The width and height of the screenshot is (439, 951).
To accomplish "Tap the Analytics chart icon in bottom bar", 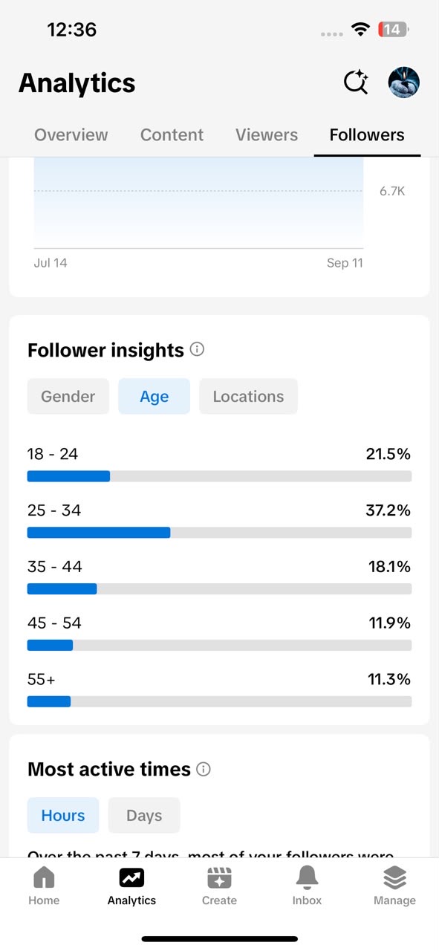I will click(131, 878).
